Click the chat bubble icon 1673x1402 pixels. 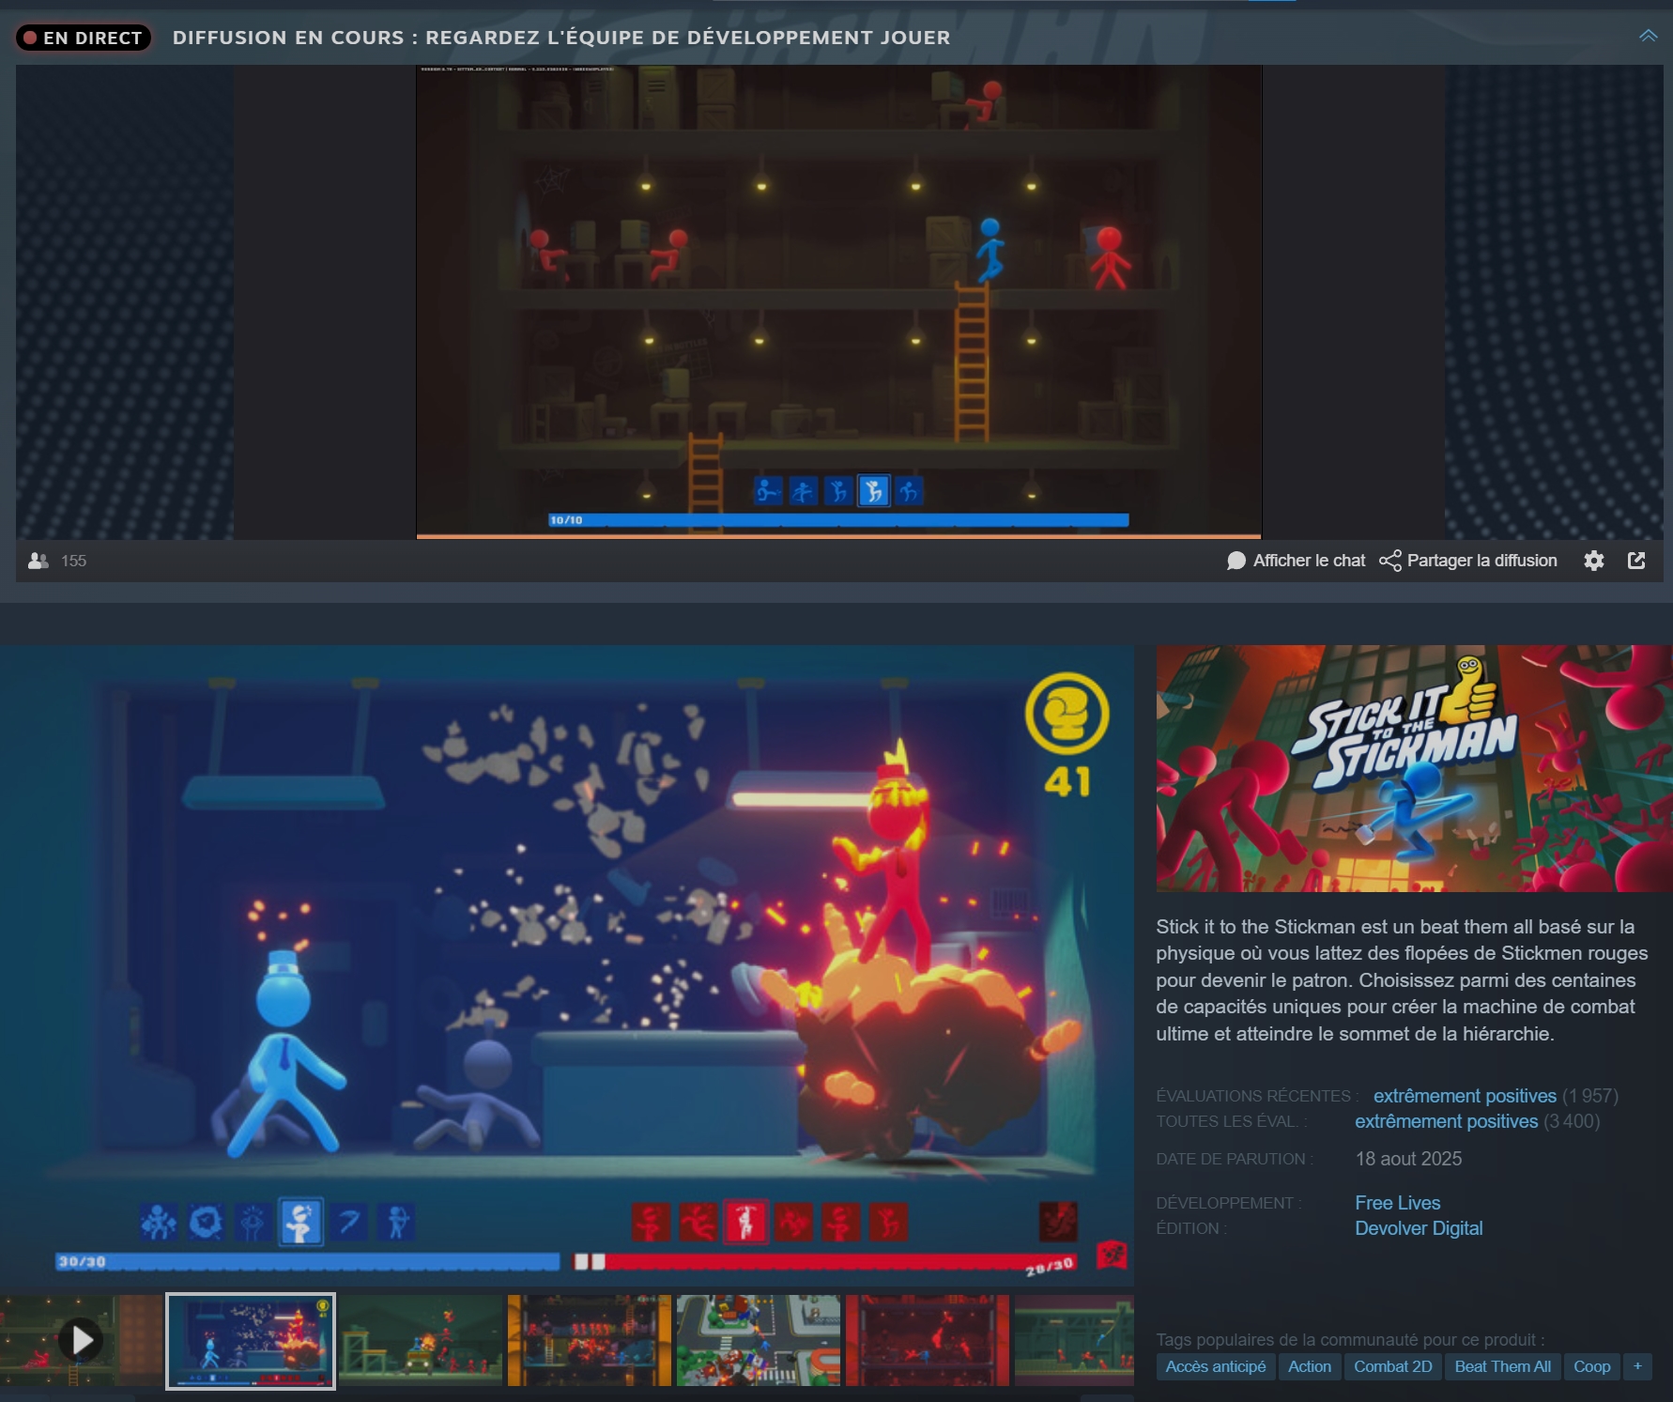tap(1236, 561)
